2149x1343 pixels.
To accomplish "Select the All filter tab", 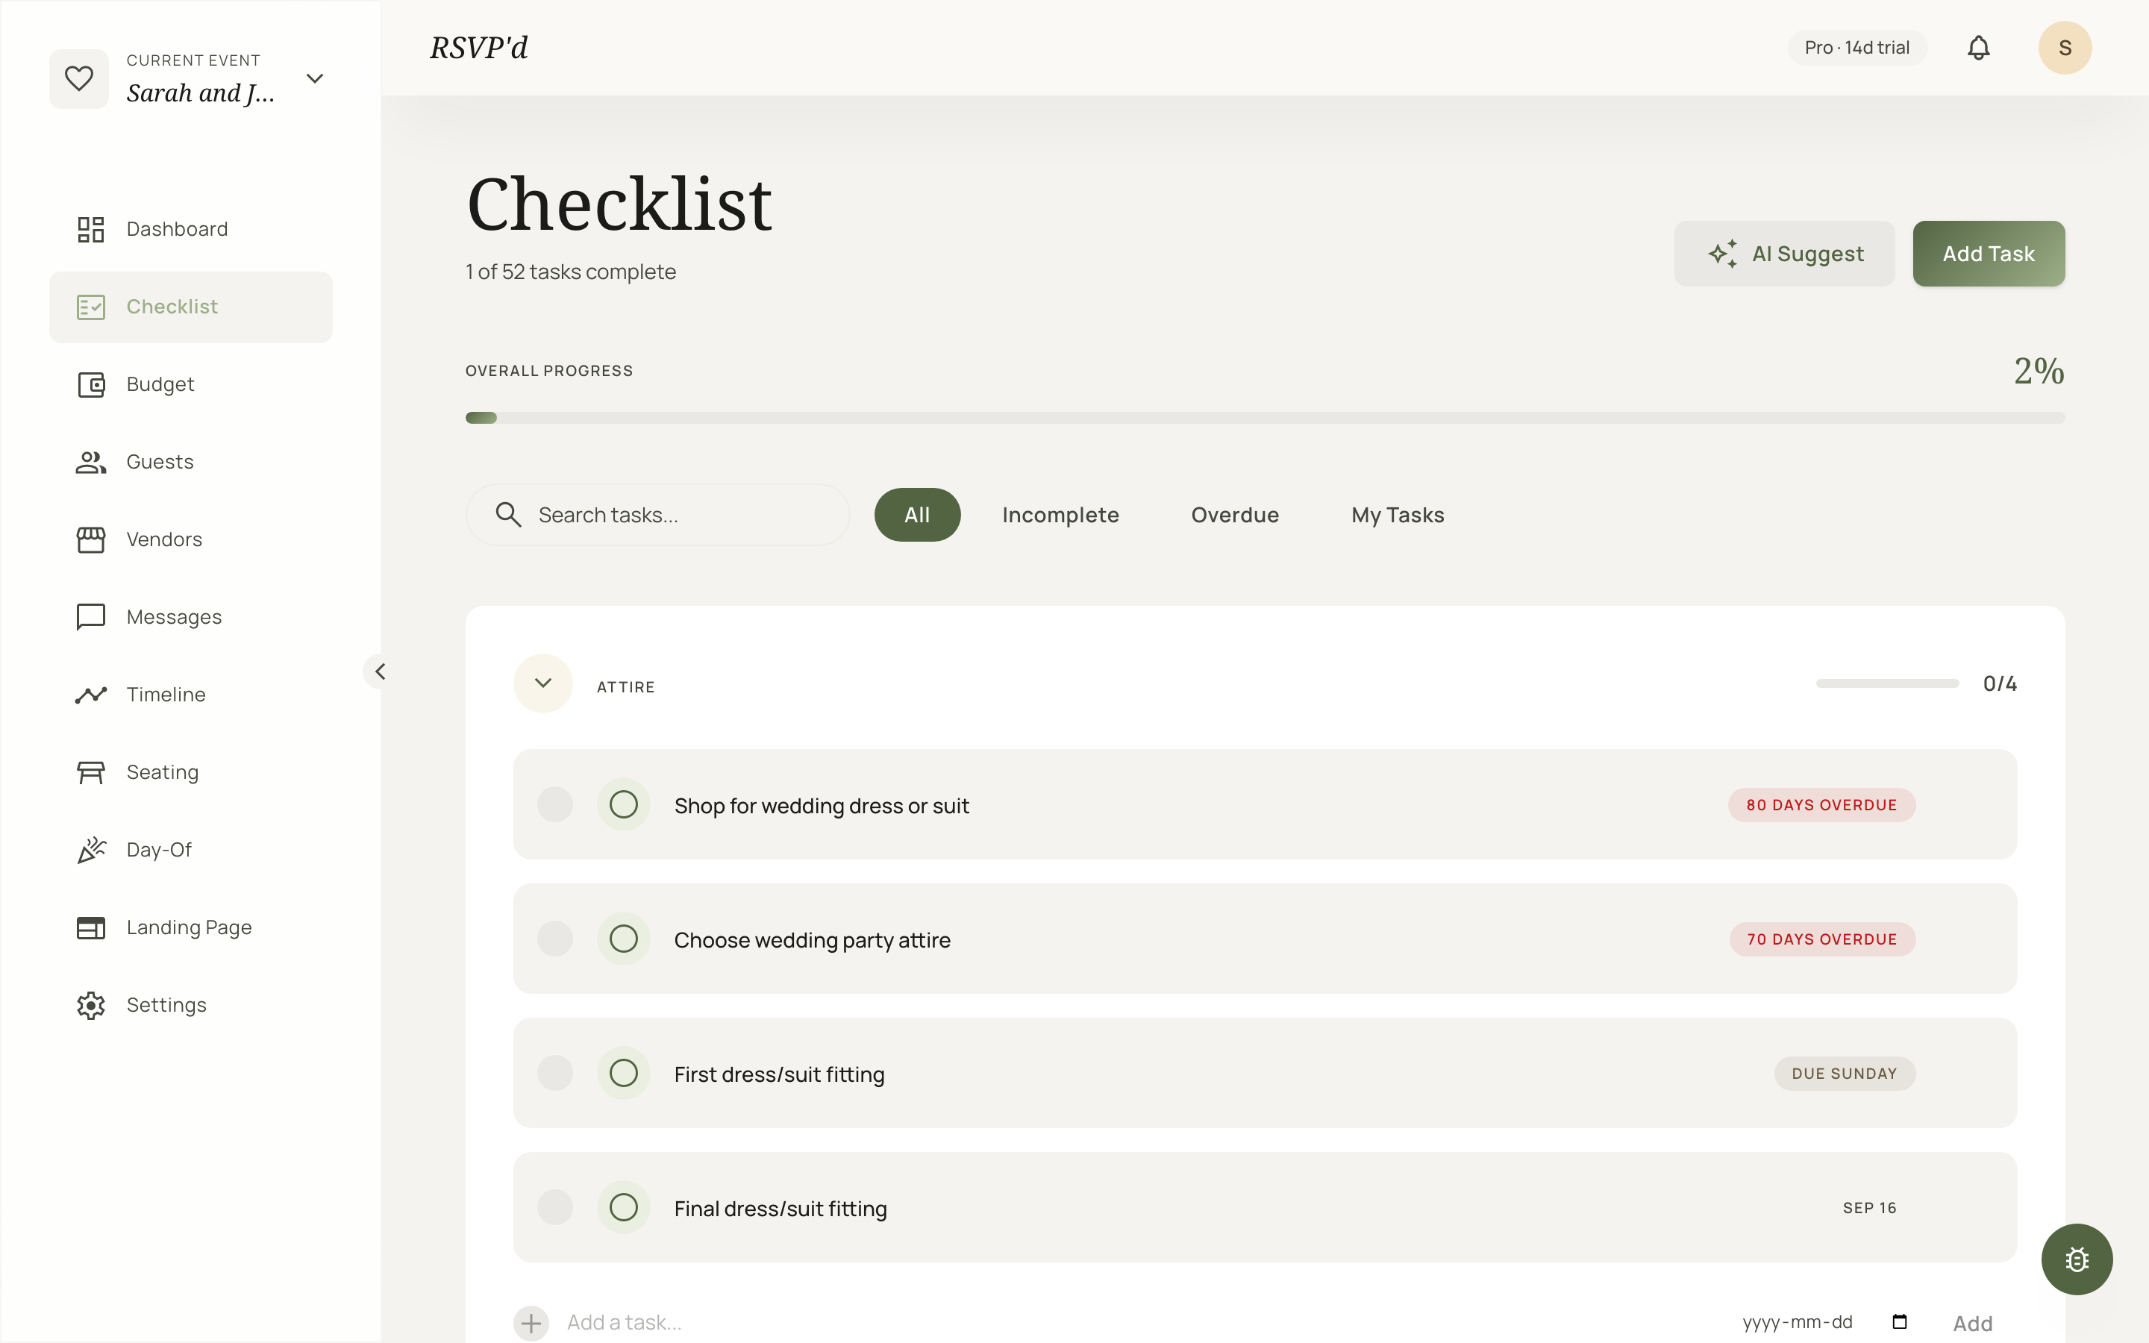I will (x=917, y=514).
